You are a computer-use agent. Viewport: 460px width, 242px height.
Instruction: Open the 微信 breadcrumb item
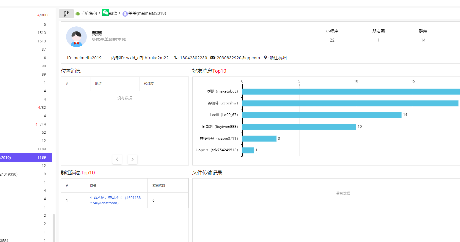tap(113, 13)
